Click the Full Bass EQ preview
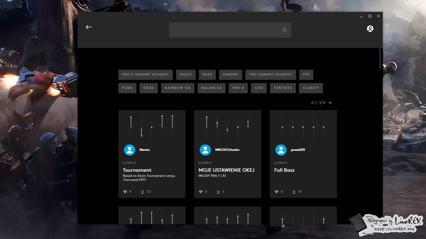 pos(303,127)
